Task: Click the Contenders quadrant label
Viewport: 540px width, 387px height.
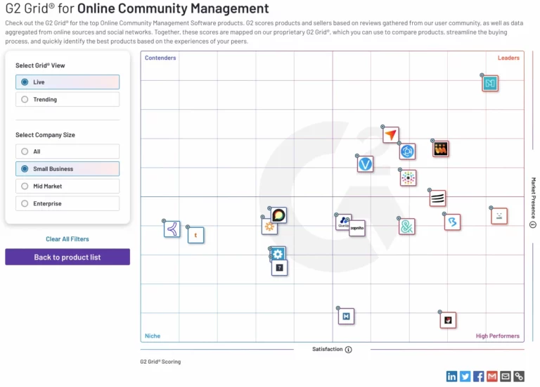Action: 160,58
